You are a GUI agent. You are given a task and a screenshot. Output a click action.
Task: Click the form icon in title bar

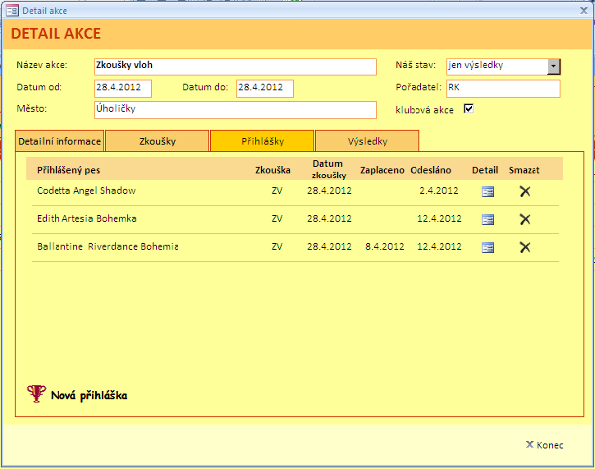[x=12, y=10]
